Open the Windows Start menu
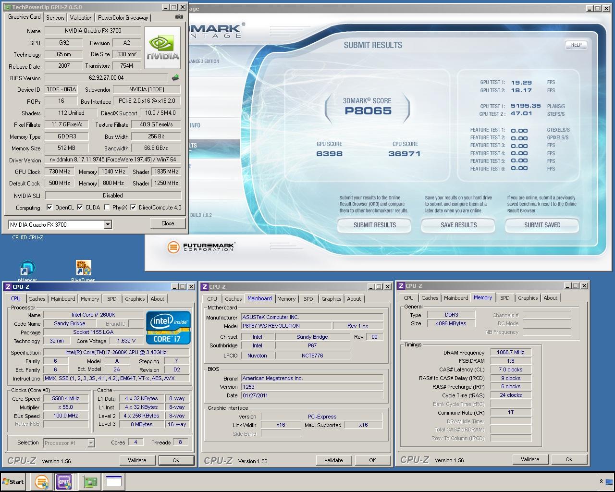Image resolution: width=615 pixels, height=492 pixels. pyautogui.click(x=13, y=481)
